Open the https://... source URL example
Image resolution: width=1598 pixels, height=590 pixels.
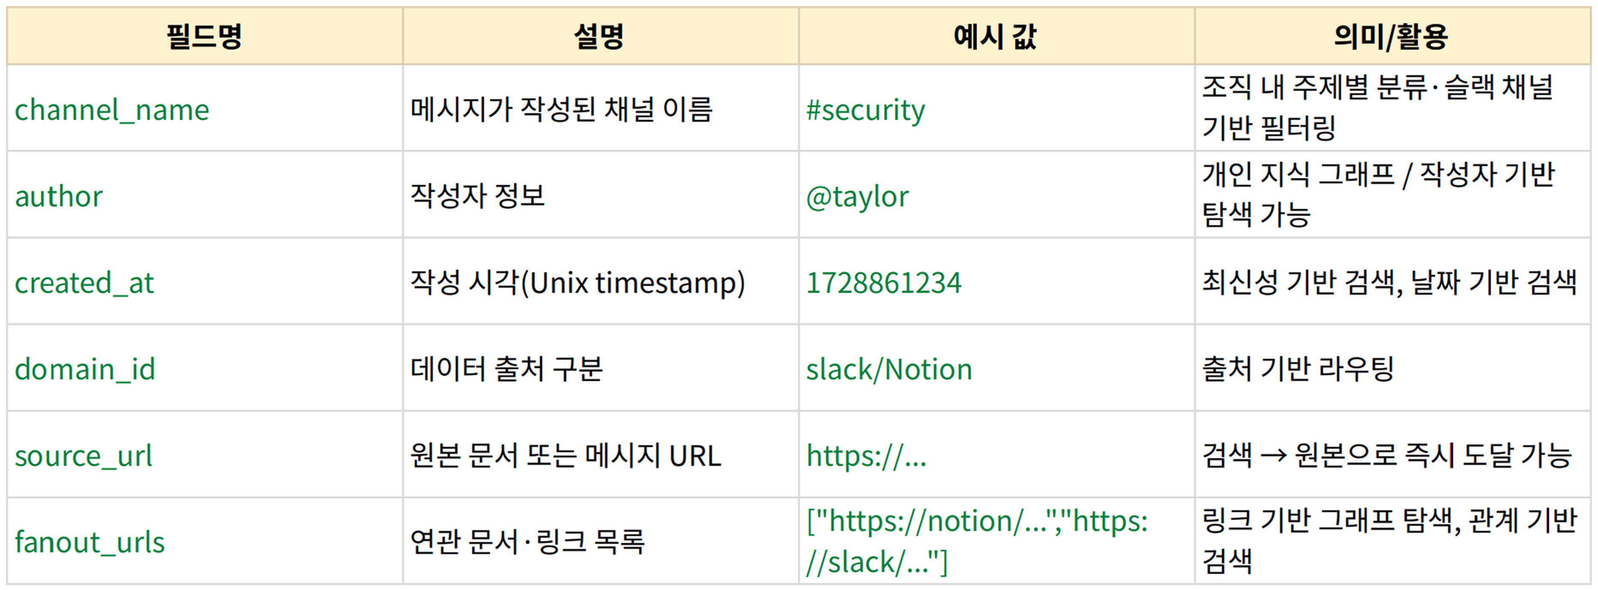866,457
